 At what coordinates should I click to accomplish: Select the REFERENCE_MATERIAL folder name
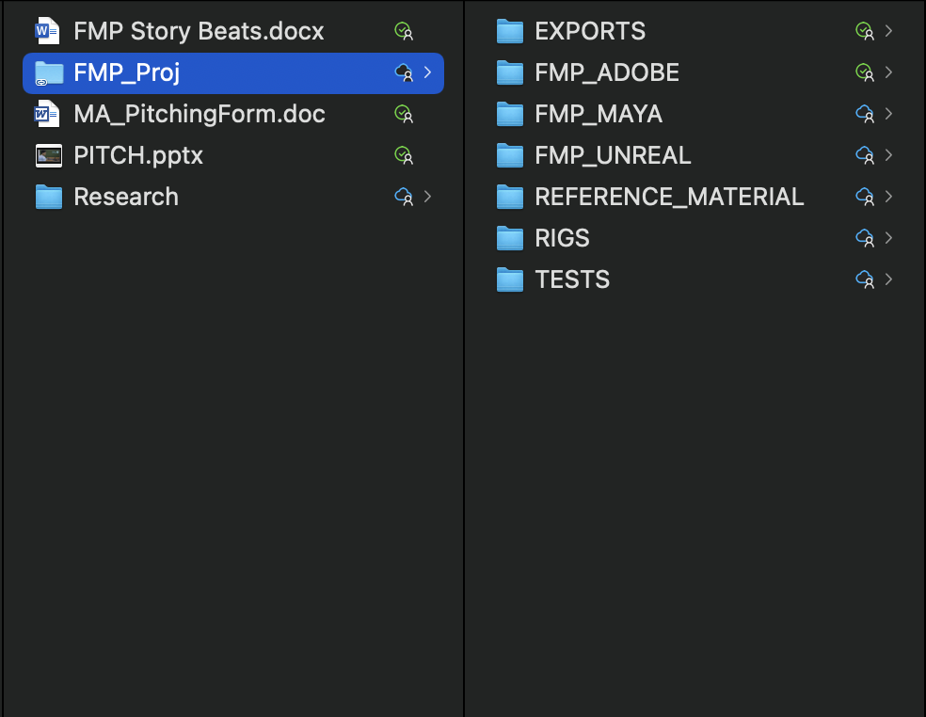click(669, 197)
